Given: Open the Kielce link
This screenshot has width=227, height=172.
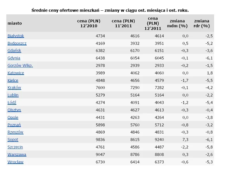Looking at the screenshot, I should 13,80.
